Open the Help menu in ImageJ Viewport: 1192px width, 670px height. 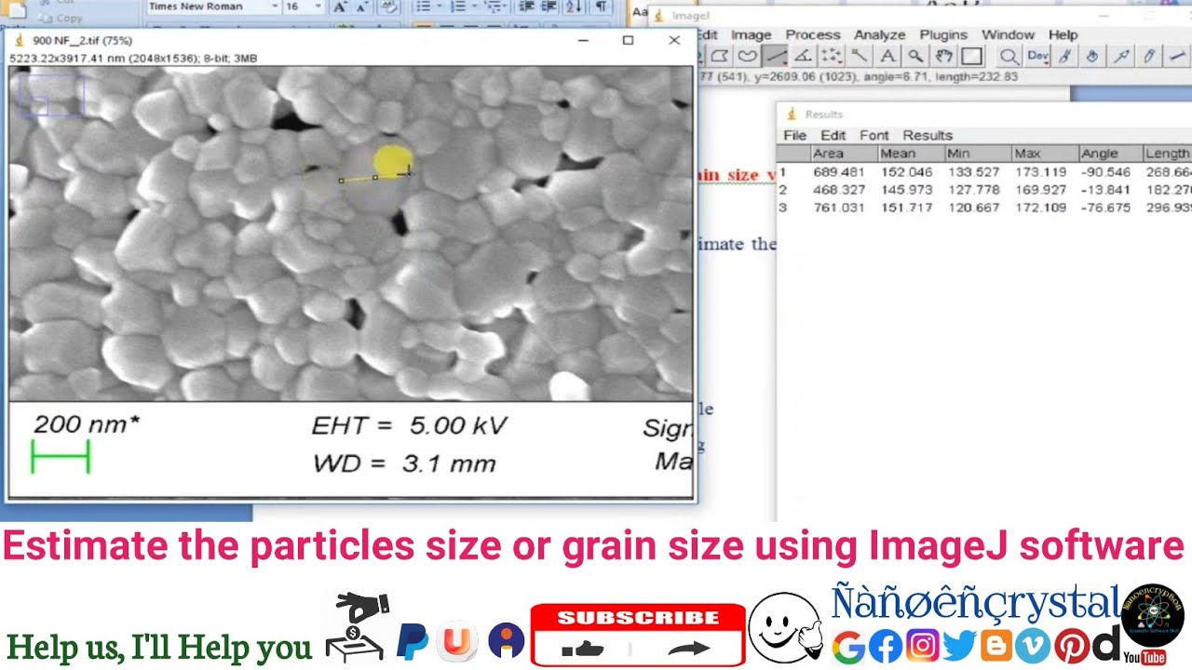[x=1063, y=34]
